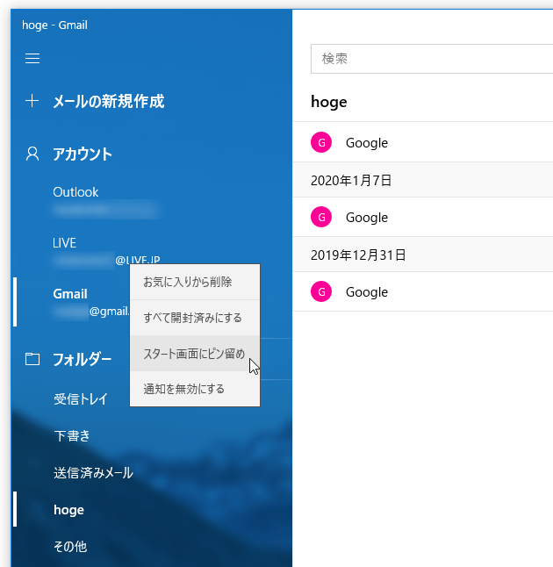Click the hoge folder heading in message list
This screenshot has width=553, height=567.
point(329,102)
